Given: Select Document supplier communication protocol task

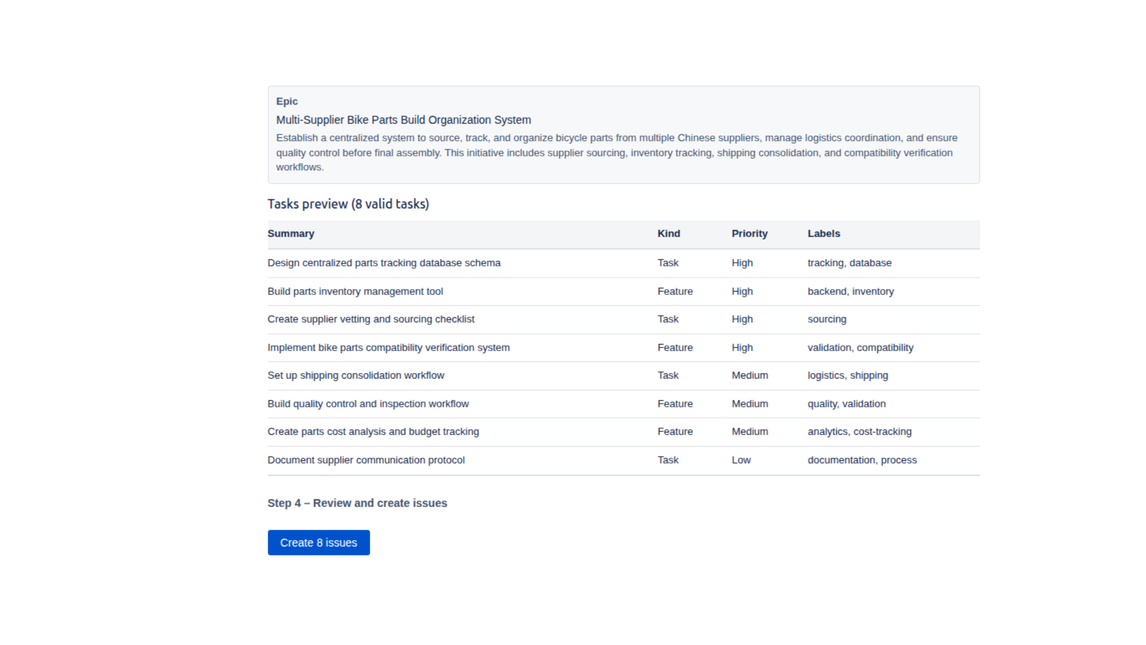Looking at the screenshot, I should coord(366,460).
